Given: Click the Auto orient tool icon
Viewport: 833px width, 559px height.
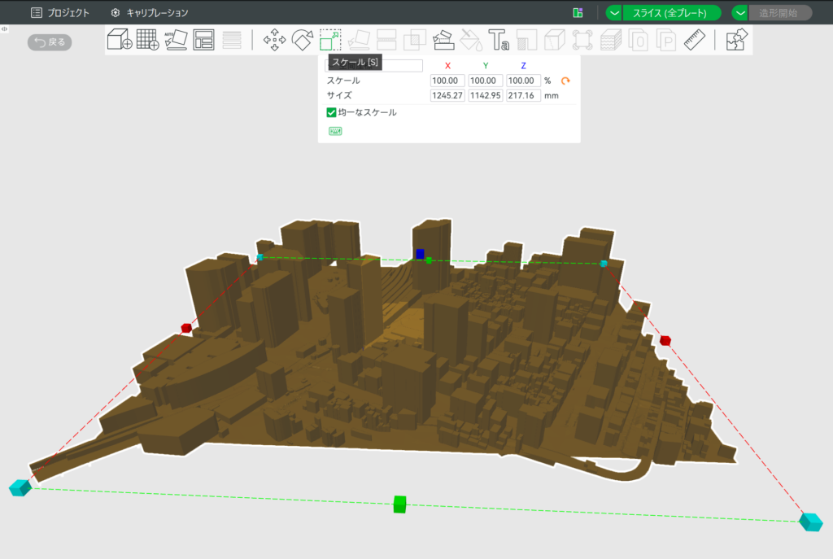Looking at the screenshot, I should [176, 39].
